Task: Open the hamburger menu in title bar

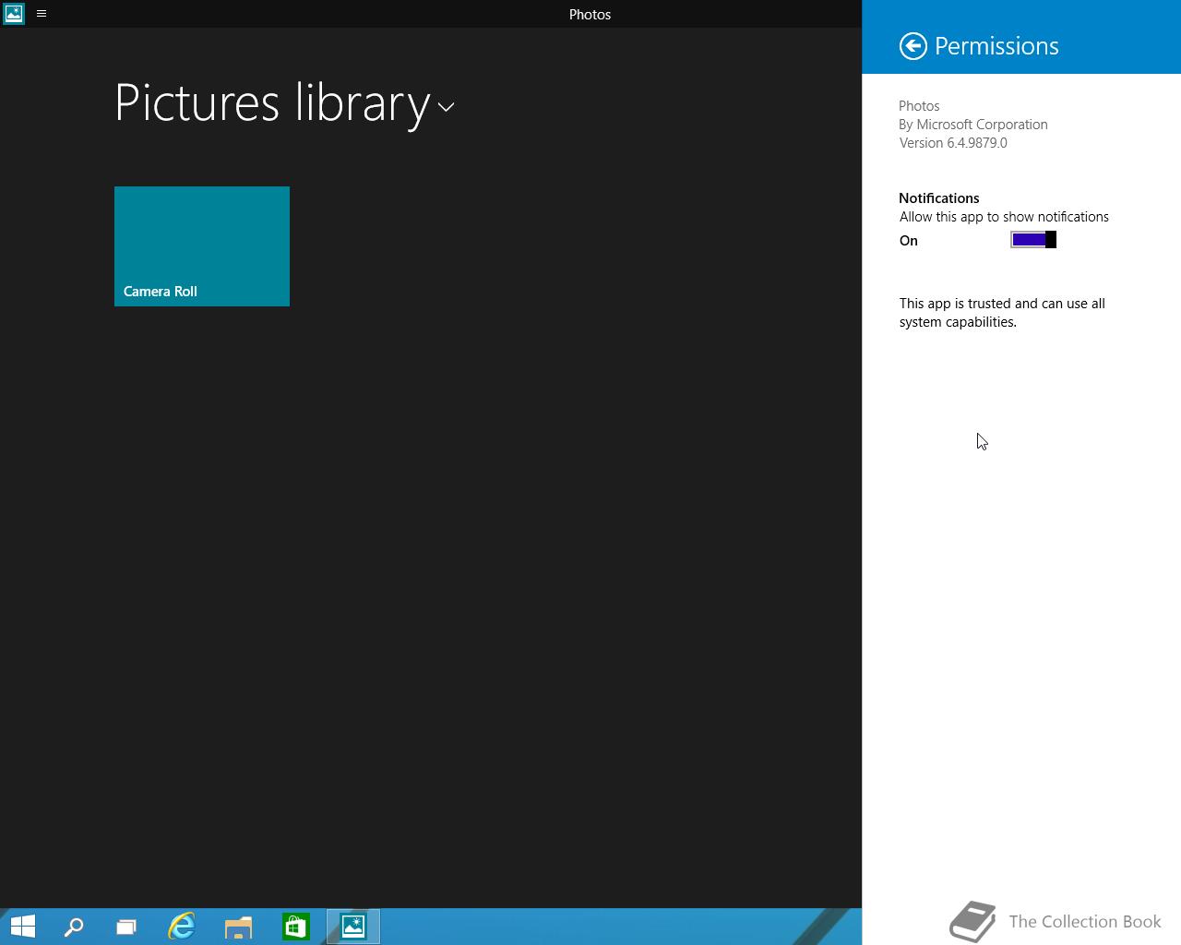Action: click(42, 14)
